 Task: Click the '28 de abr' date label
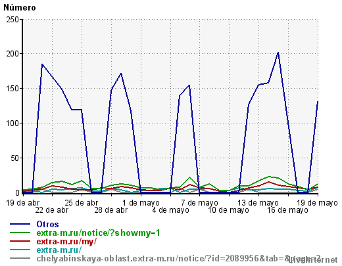pyautogui.click(x=111, y=210)
